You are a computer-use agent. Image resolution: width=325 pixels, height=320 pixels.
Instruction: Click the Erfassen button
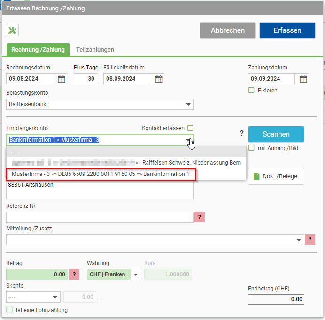287,30
